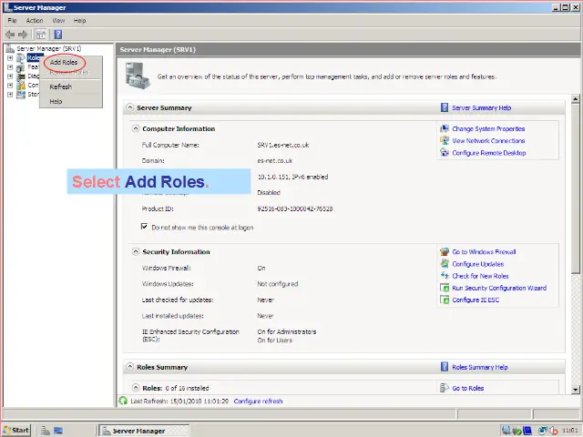Click the Configure Remote Desktop link
This screenshot has width=583, height=437.
(x=488, y=153)
